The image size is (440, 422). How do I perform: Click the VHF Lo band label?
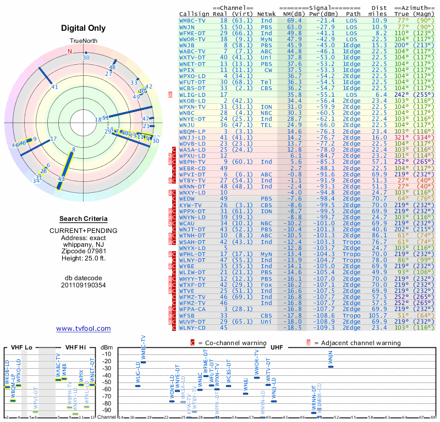tap(21, 347)
